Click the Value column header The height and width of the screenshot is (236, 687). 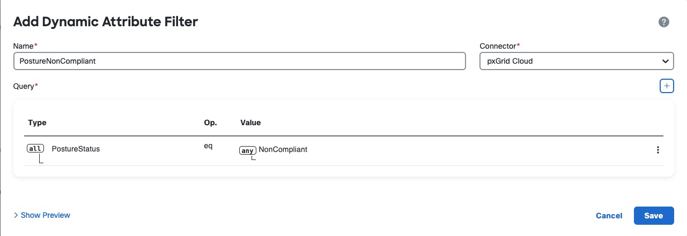point(250,123)
